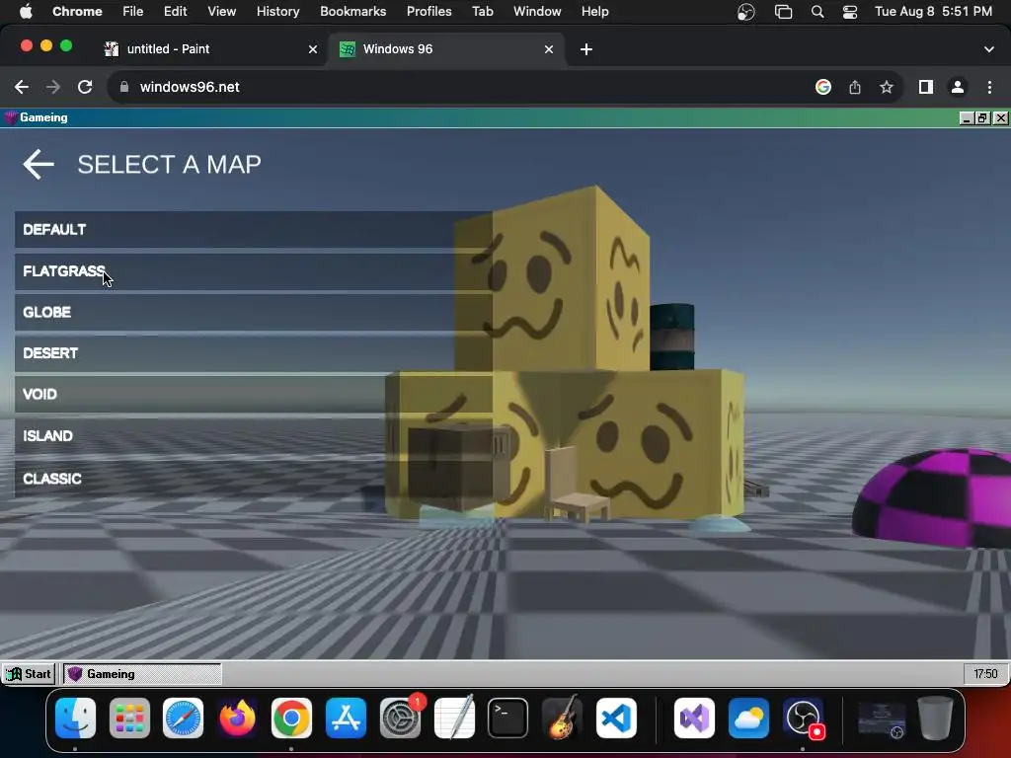Open the Apple menu
The image size is (1011, 758).
pos(26,12)
